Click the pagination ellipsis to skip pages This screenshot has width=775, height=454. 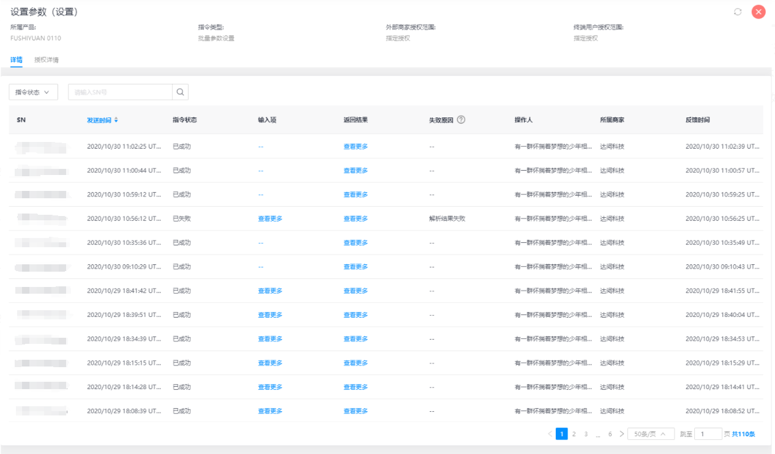(x=597, y=434)
